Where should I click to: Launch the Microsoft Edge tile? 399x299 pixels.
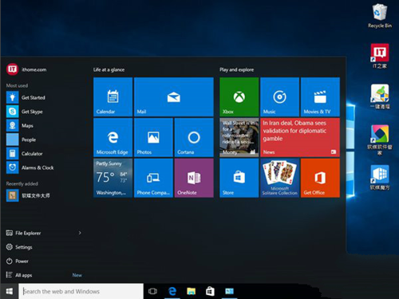[113, 137]
